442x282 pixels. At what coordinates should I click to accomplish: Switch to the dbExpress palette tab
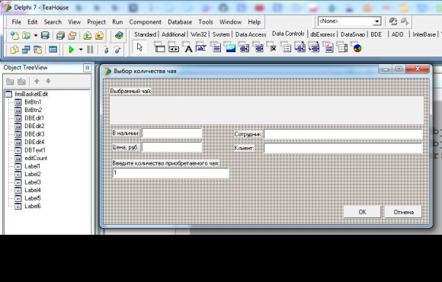click(322, 34)
